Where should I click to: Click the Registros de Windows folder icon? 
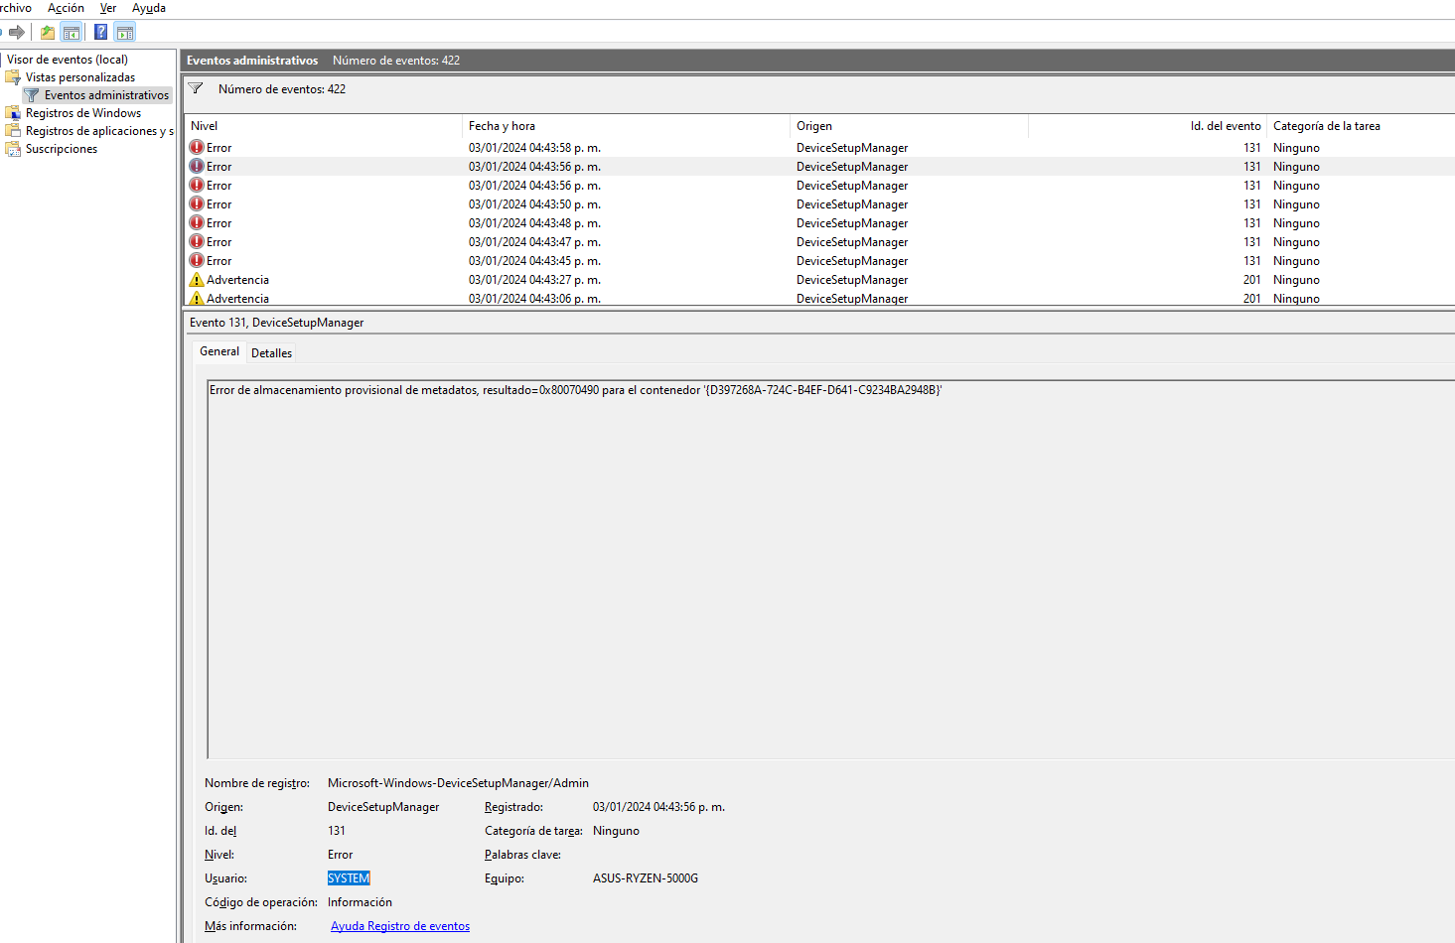coord(13,112)
